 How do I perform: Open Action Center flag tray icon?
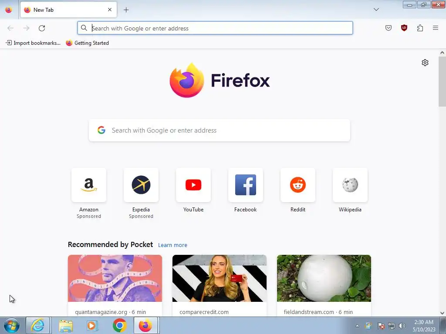[x=381, y=326]
